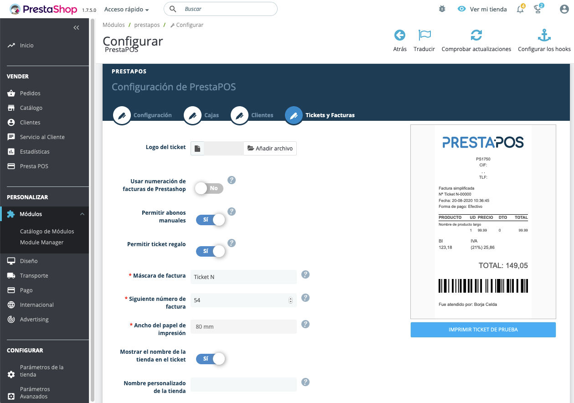
Task: Open notifications bell icon
Action: click(520, 9)
